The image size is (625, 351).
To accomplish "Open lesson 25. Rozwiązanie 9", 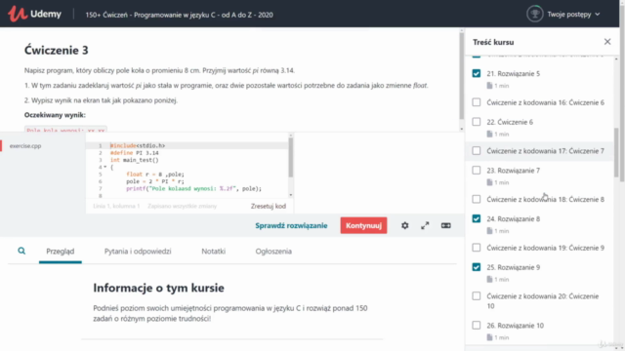I will coord(514,267).
